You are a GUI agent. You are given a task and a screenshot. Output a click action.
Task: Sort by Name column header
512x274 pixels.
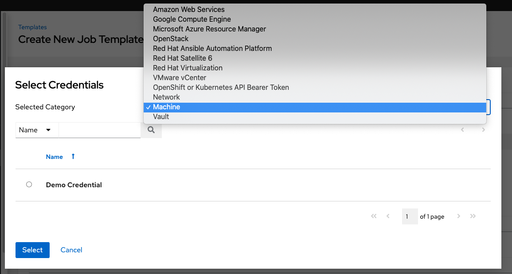pyautogui.click(x=54, y=157)
